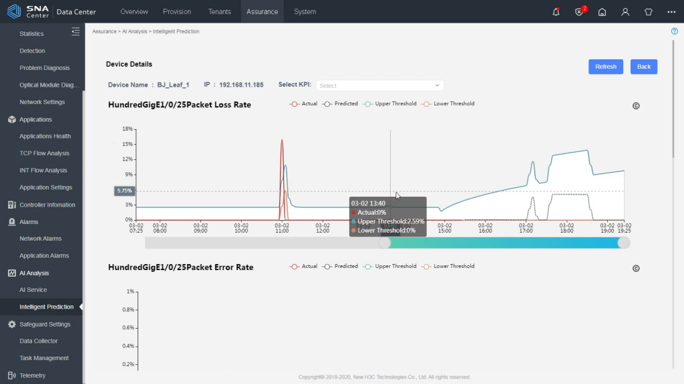
Task: Toggle Actual series in Packet Error legend
Action: point(303,266)
